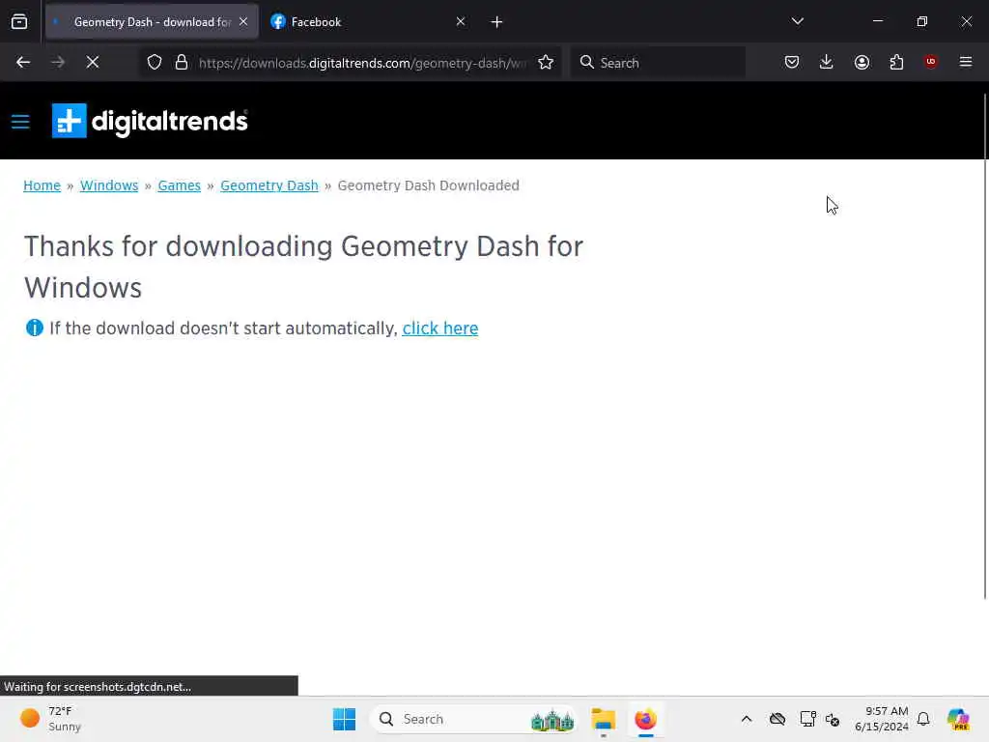
Task: Close the Facebook tab
Action: tap(461, 21)
